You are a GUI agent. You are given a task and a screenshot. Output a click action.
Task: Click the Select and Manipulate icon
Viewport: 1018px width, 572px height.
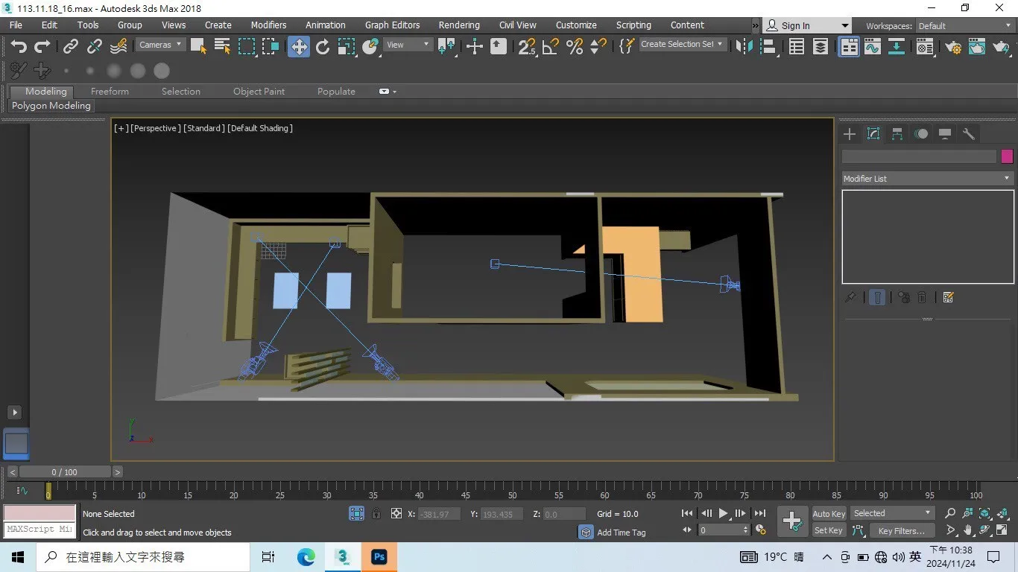click(474, 46)
